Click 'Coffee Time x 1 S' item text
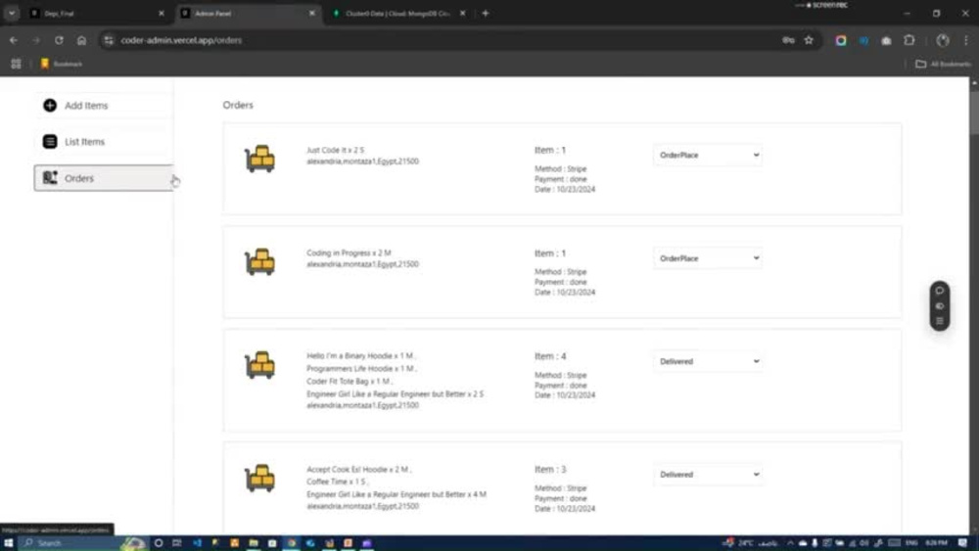Image resolution: width=979 pixels, height=551 pixels. click(x=337, y=482)
